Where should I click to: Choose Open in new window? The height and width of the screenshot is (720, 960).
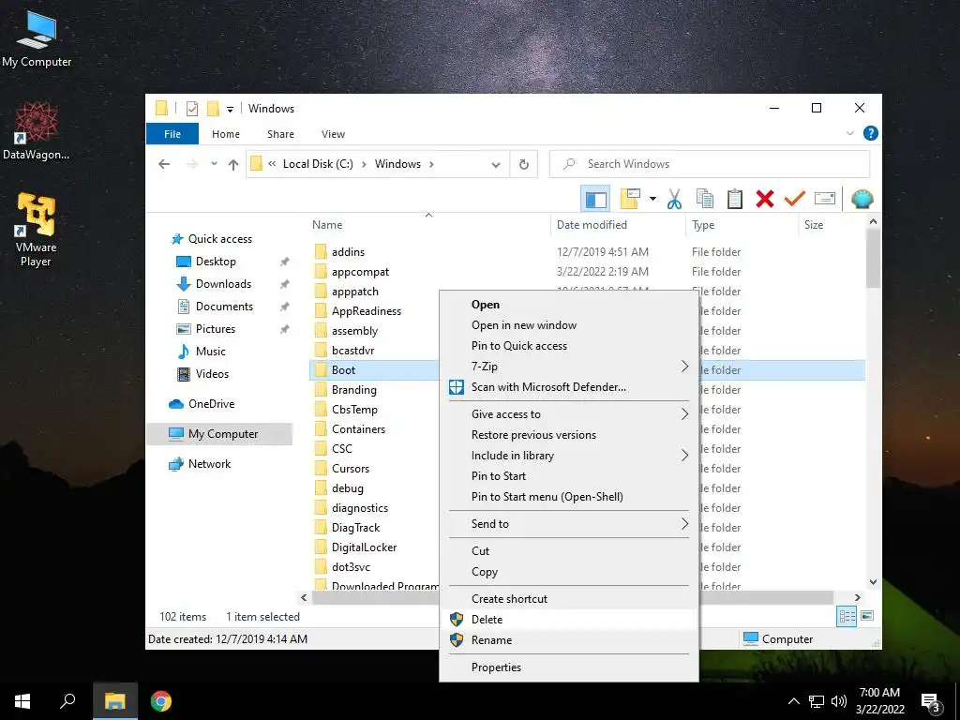pos(568,325)
